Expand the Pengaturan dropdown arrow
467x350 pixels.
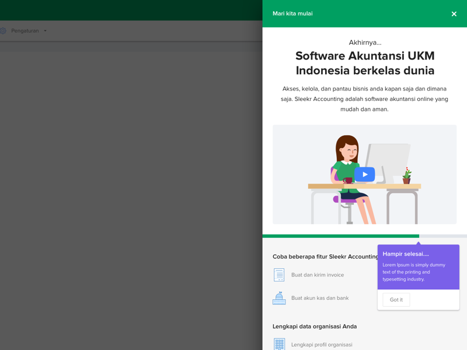point(45,31)
